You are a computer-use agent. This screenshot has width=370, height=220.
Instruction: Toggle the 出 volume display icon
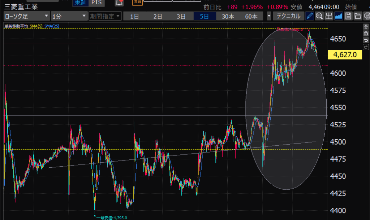click(x=328, y=16)
